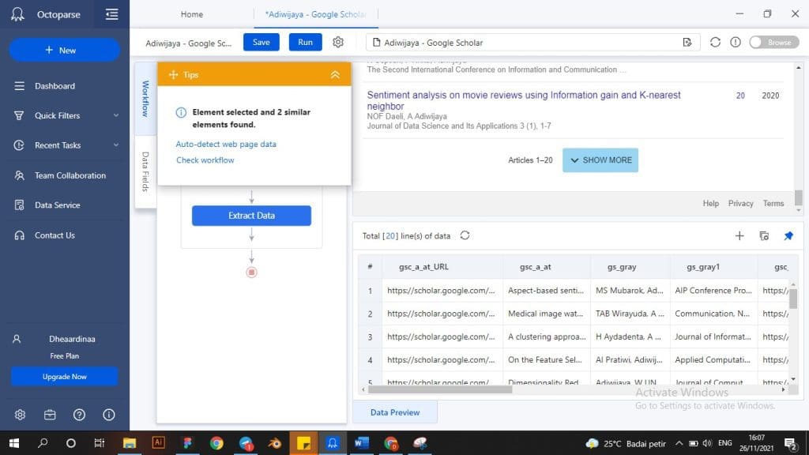Click the refresh icon beside the Browse toggle
The height and width of the screenshot is (455, 809).
(x=715, y=42)
